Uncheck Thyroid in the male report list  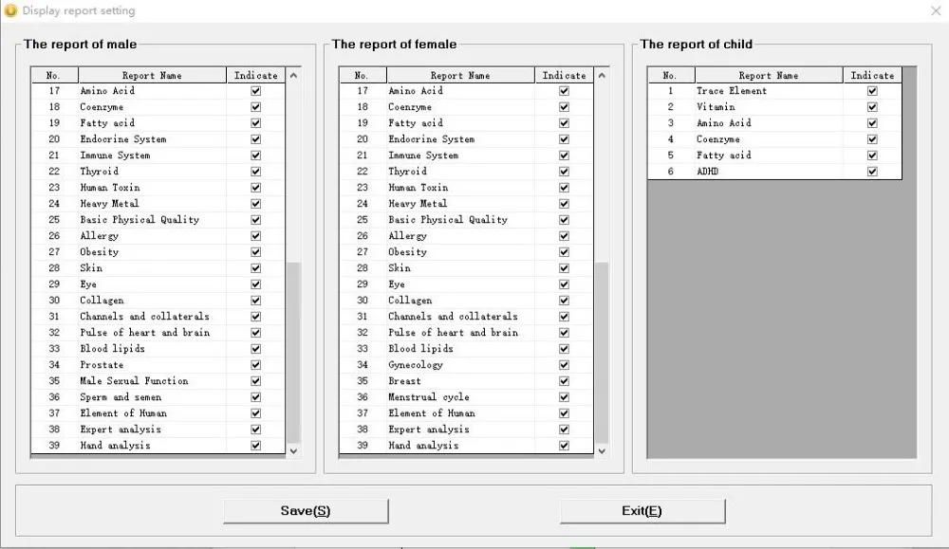[x=254, y=171]
